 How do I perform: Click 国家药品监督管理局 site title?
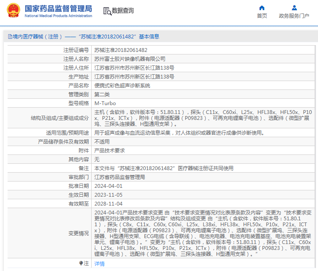click(x=58, y=8)
